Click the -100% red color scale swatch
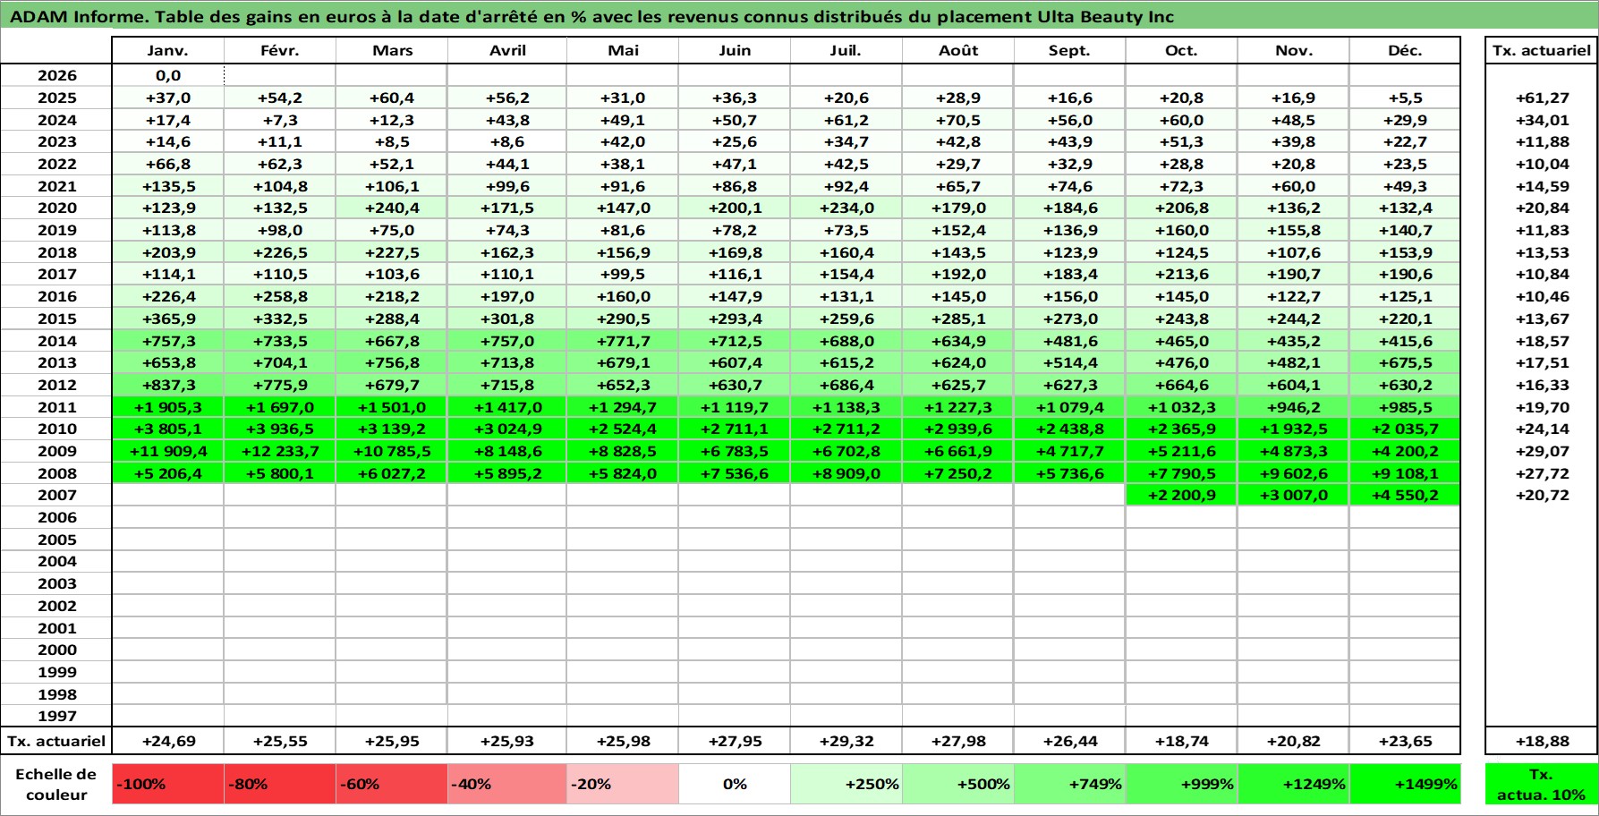This screenshot has height=816, width=1599. [168, 784]
